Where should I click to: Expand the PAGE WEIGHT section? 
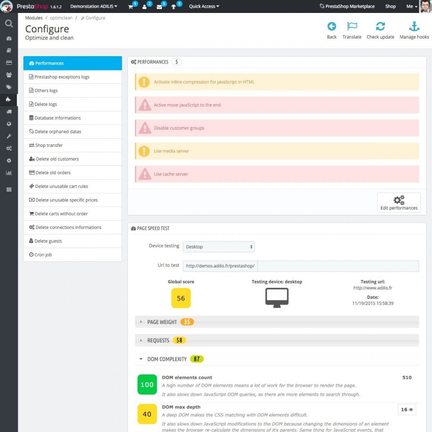click(x=166, y=321)
